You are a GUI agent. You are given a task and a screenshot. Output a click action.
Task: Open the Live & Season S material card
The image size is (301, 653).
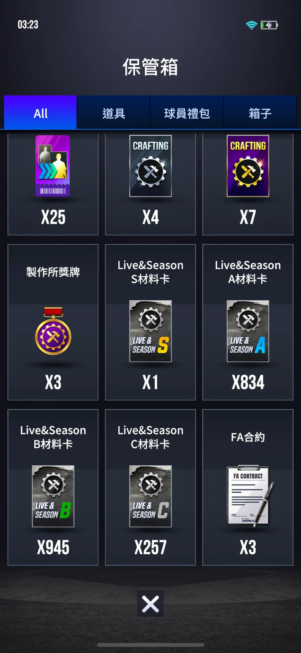coord(150,331)
